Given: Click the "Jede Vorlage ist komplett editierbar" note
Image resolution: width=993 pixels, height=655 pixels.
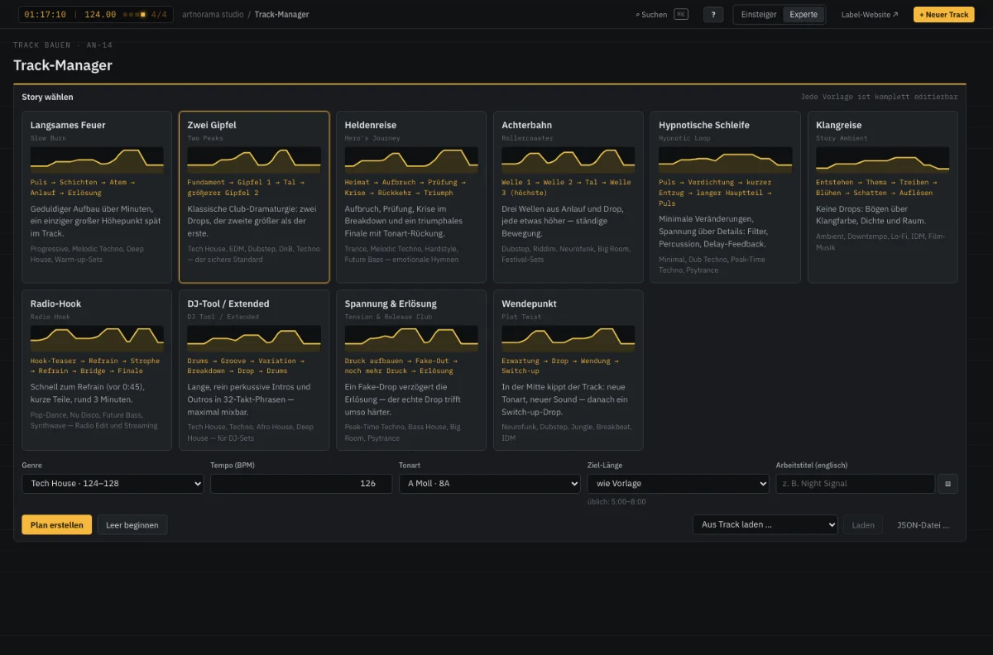Looking at the screenshot, I should point(879,97).
